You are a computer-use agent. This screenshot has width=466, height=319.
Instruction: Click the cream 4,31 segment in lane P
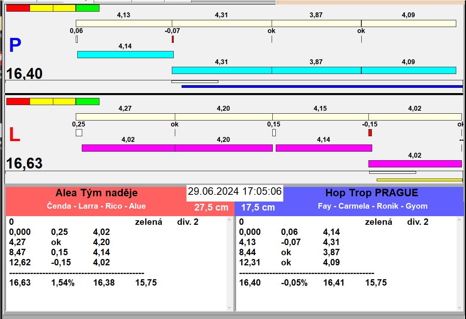[222, 24]
